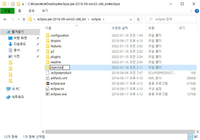
Task: Switch to the 홈 ribbon tab
Action: click(20, 11)
